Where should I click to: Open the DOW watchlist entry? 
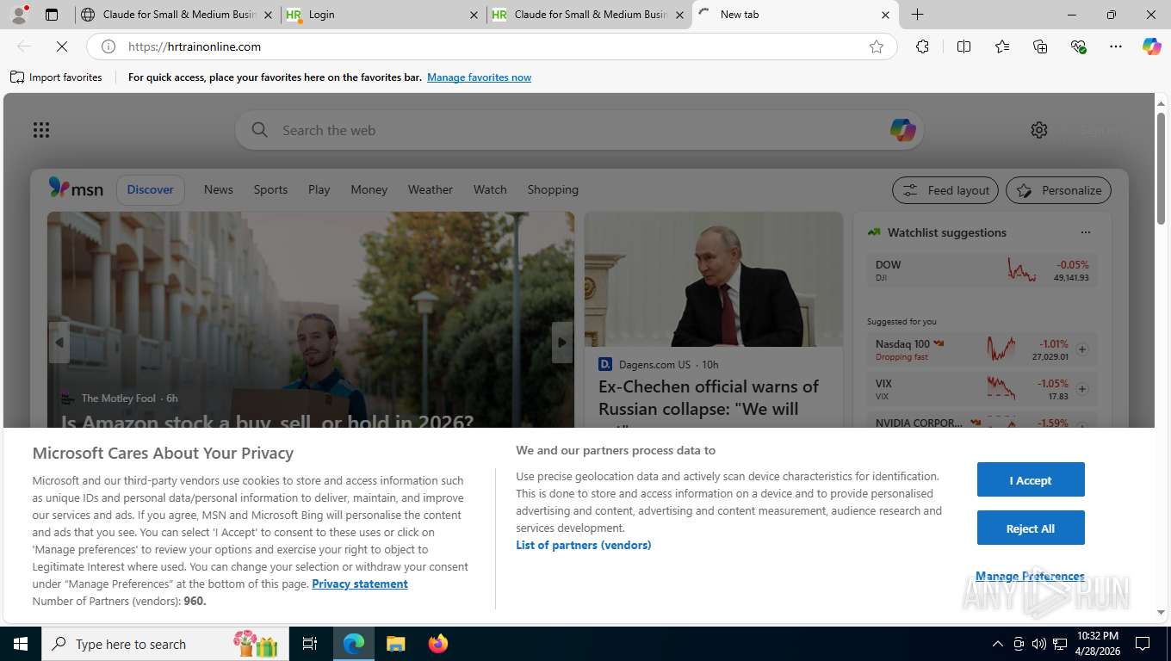click(x=982, y=270)
